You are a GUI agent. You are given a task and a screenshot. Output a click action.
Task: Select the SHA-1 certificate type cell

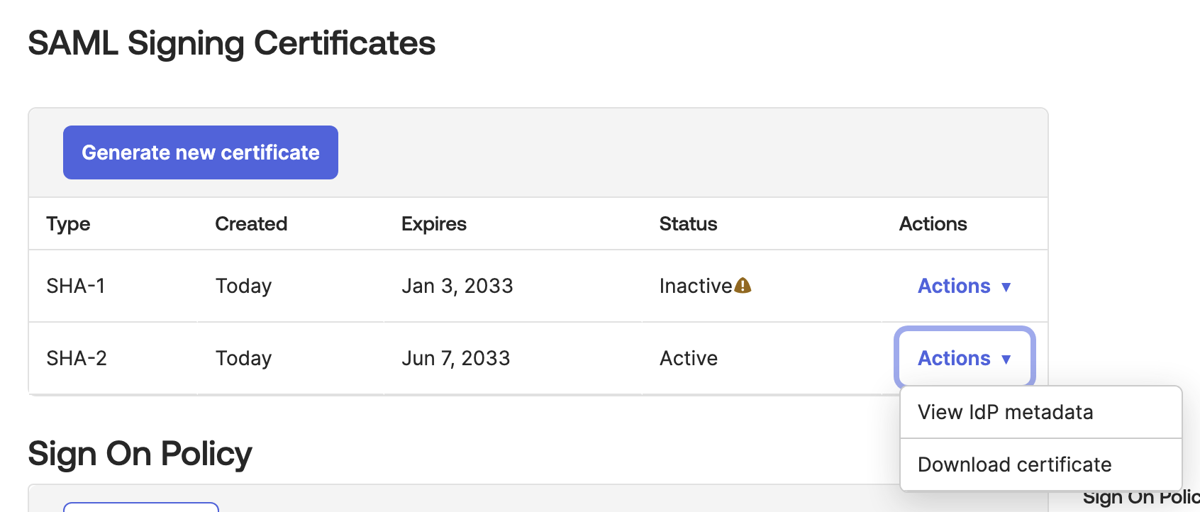tap(76, 286)
